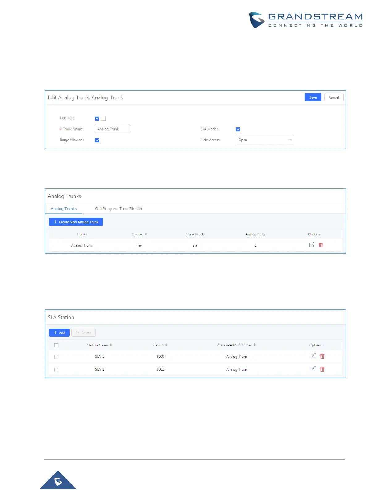Open the Call Progress Tone File List tab
The height and width of the screenshot is (490, 378).
point(119,209)
